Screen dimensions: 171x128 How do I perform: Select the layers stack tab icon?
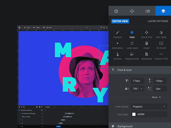pos(163,11)
